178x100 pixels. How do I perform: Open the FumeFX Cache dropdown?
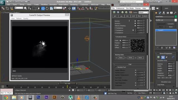tap(144, 12)
